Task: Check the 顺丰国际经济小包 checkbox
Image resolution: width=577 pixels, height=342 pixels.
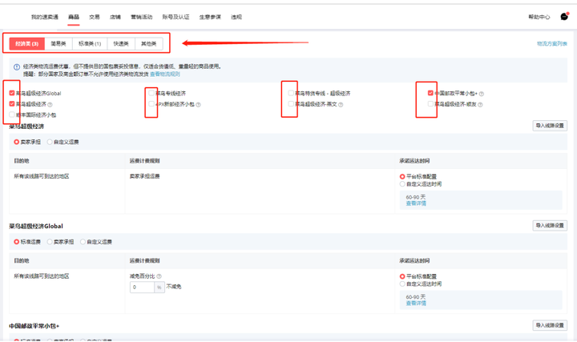Action: click(x=12, y=115)
